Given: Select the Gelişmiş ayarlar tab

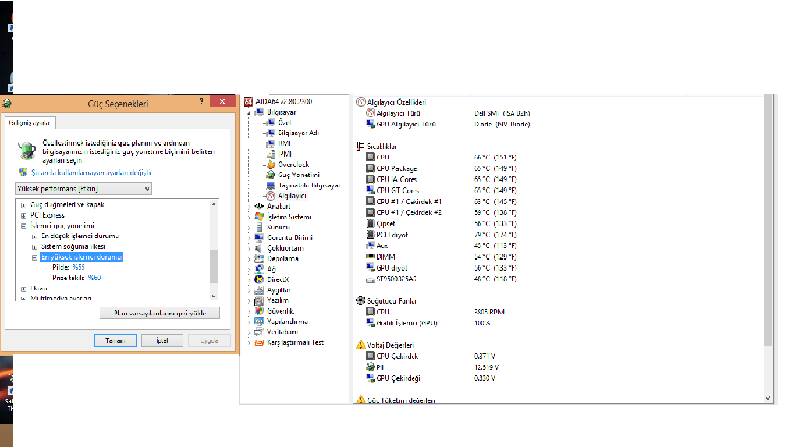Looking at the screenshot, I should pyautogui.click(x=30, y=123).
